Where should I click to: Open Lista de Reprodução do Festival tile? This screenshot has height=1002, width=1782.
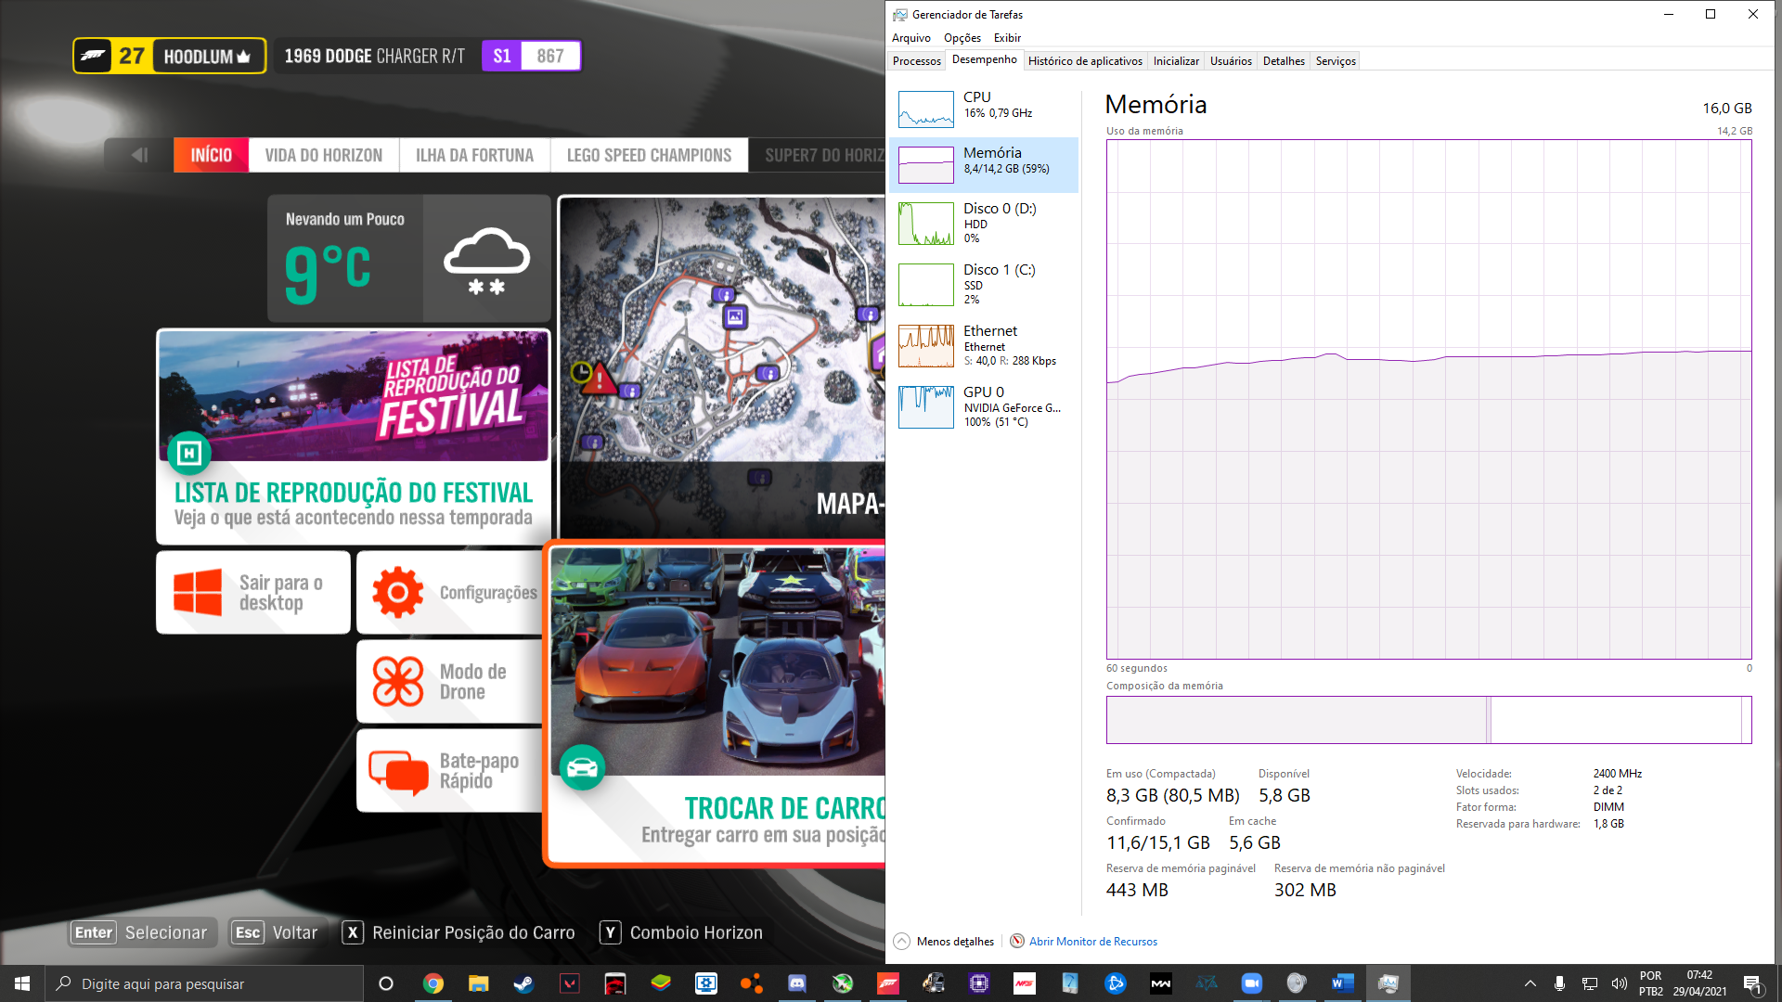coord(354,437)
